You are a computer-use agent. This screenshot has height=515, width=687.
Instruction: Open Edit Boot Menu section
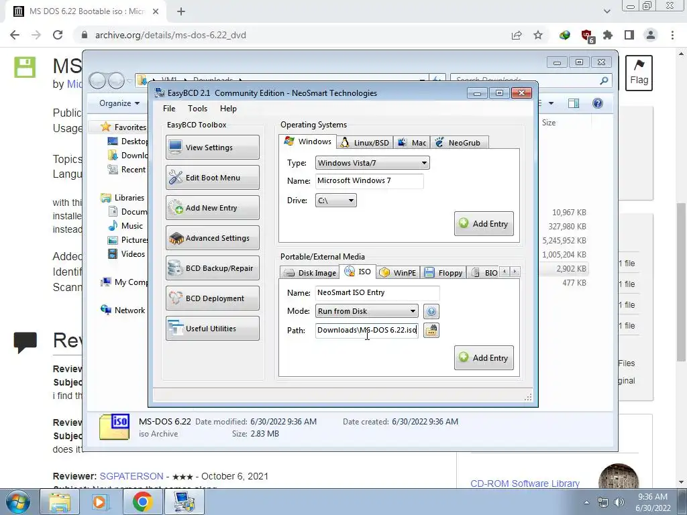(x=213, y=177)
